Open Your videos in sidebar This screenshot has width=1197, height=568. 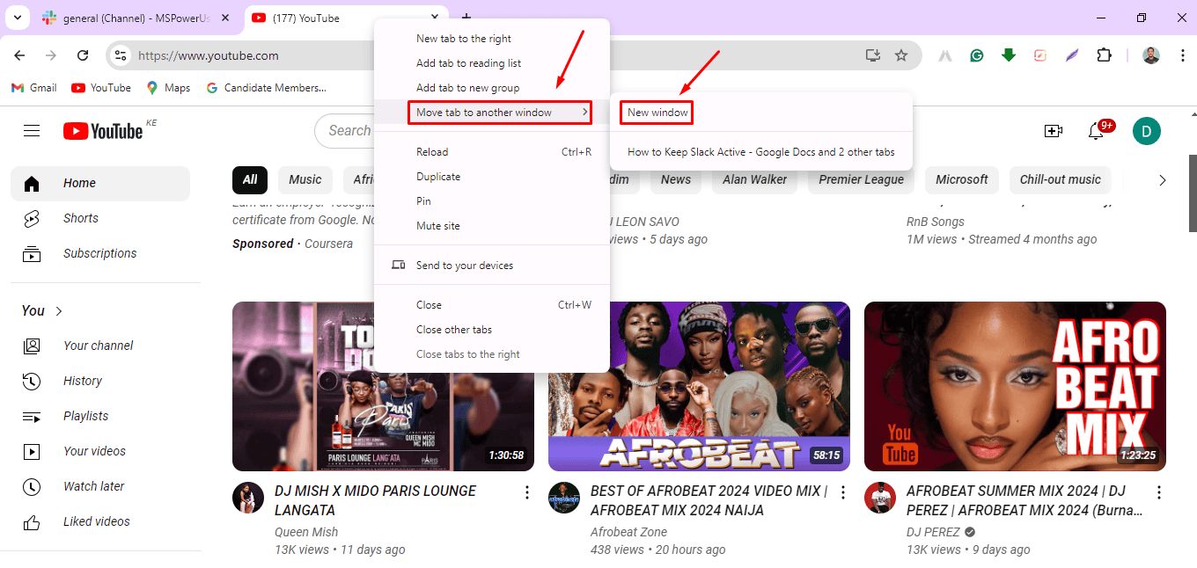(x=100, y=451)
